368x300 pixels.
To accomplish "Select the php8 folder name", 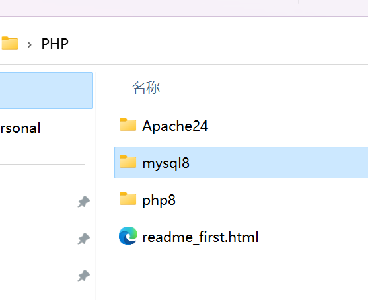I will (159, 200).
